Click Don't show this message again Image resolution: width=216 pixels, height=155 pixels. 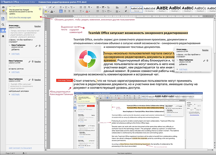[20, 17]
